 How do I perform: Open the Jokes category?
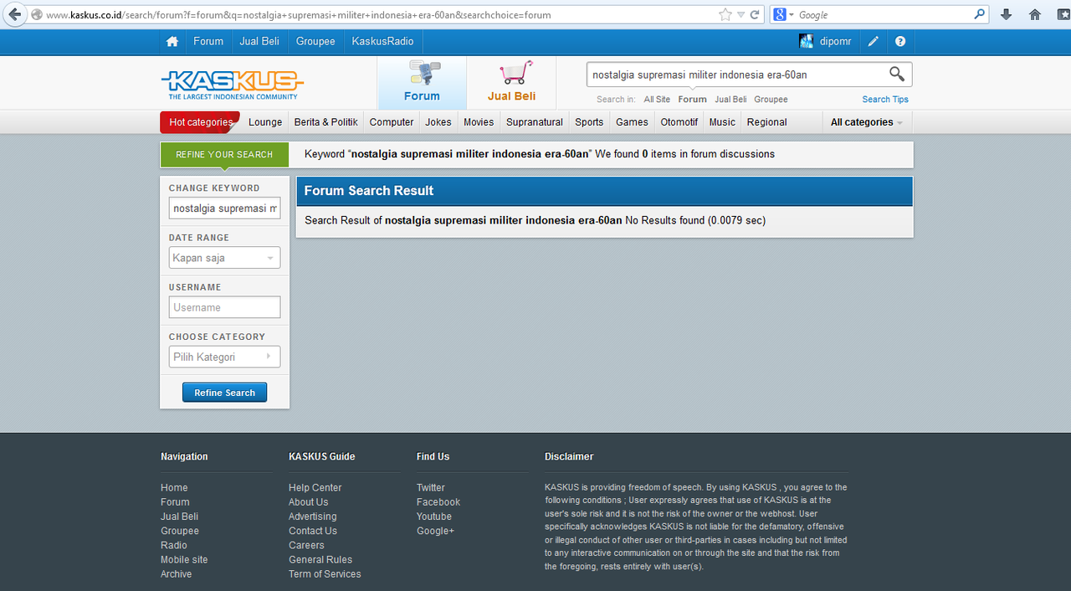438,122
